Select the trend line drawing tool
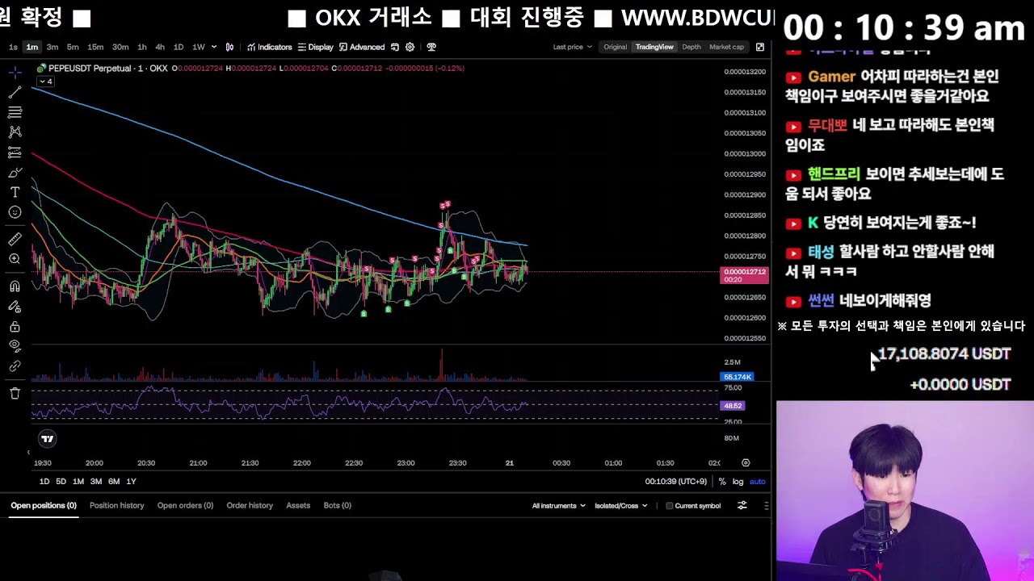This screenshot has width=1034, height=581. click(x=15, y=93)
